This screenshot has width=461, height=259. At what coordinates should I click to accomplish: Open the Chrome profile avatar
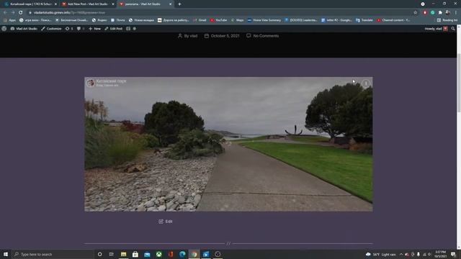click(448, 12)
